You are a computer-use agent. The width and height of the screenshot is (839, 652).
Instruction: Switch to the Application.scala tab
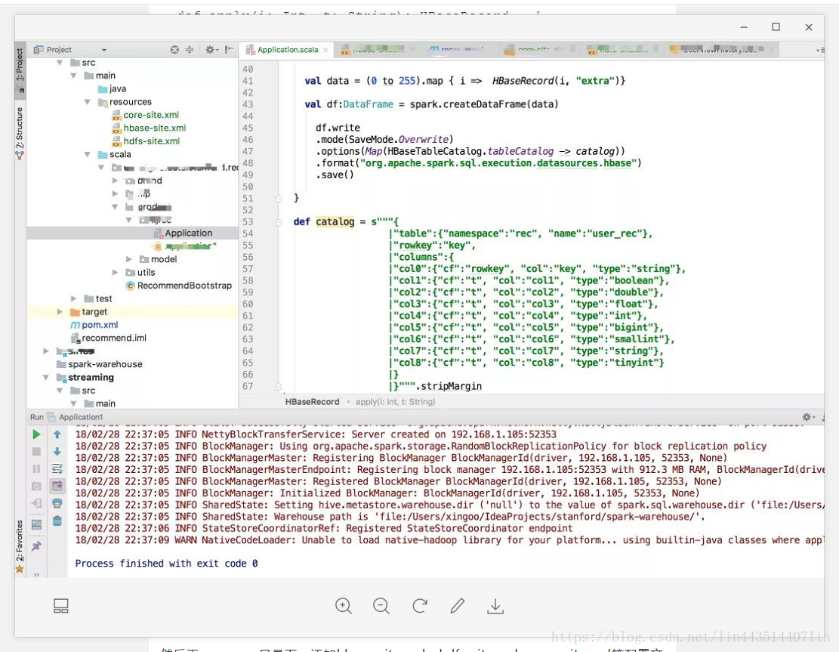(287, 50)
